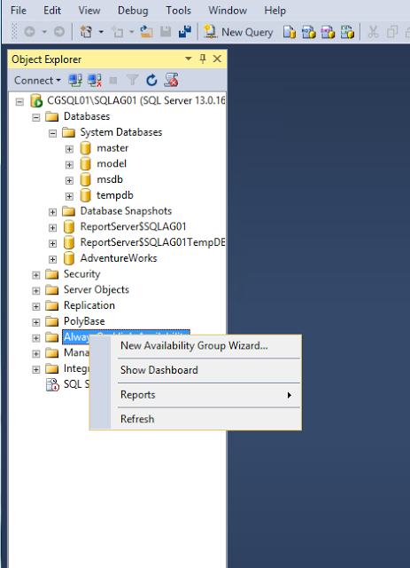This screenshot has height=568, width=410.
Task: Open the Tools menu
Action: point(178,11)
